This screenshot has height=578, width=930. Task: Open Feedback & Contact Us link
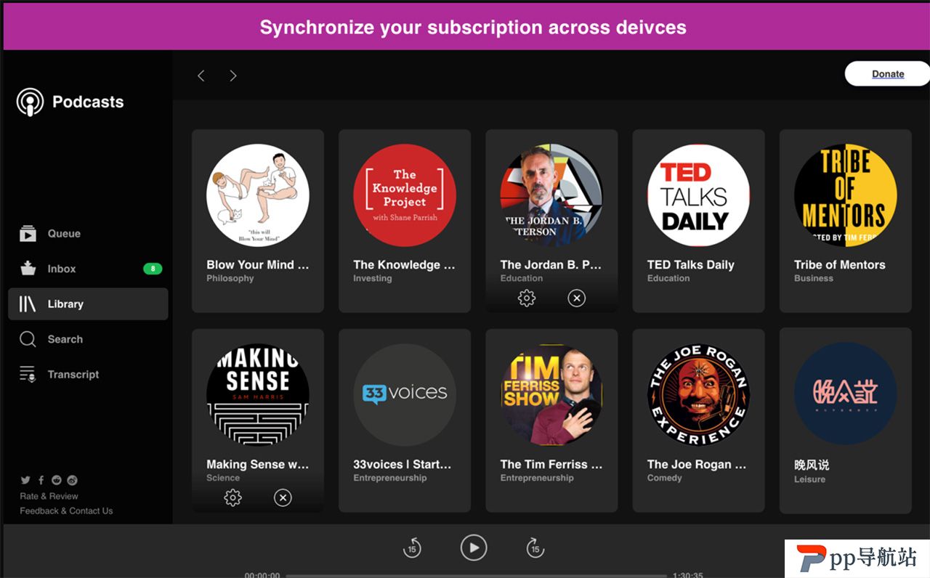(66, 511)
